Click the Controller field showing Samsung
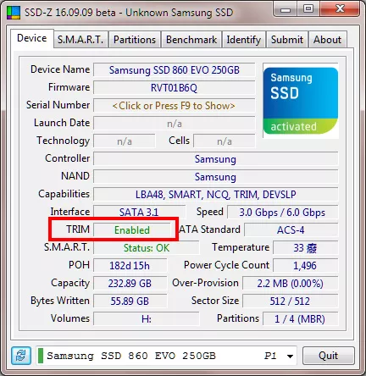Image resolution: width=366 pixels, height=376 pixels. 215,159
